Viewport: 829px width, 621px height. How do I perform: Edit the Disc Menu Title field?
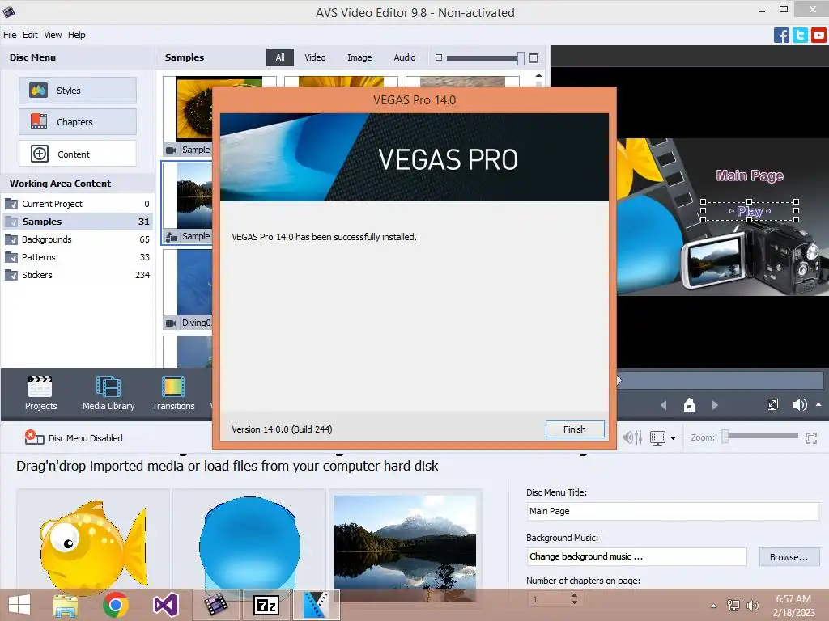[x=673, y=511]
